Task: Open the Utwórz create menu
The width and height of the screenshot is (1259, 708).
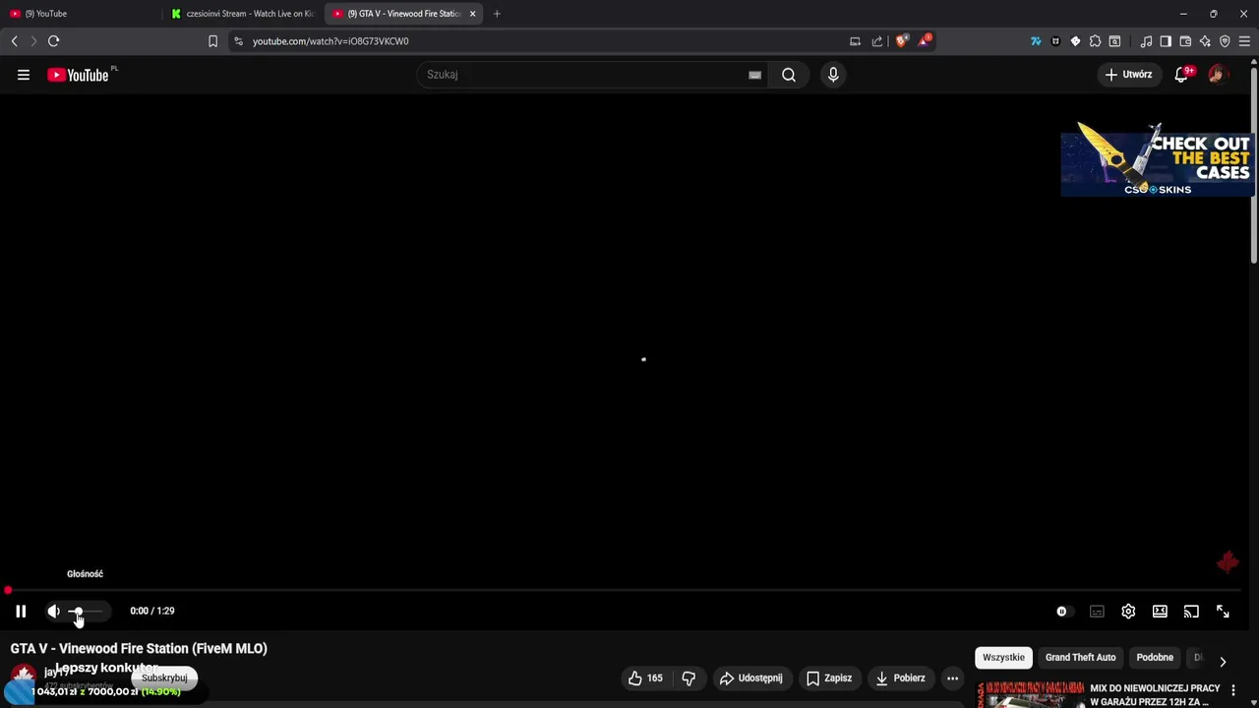Action: (x=1128, y=75)
